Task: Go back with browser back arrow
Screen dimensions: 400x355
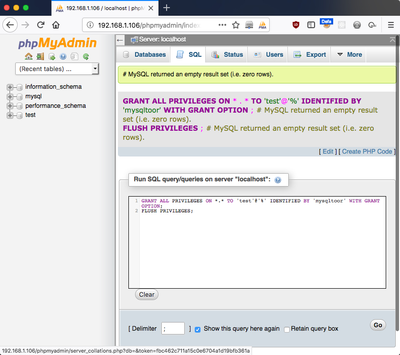Action: pos(10,25)
